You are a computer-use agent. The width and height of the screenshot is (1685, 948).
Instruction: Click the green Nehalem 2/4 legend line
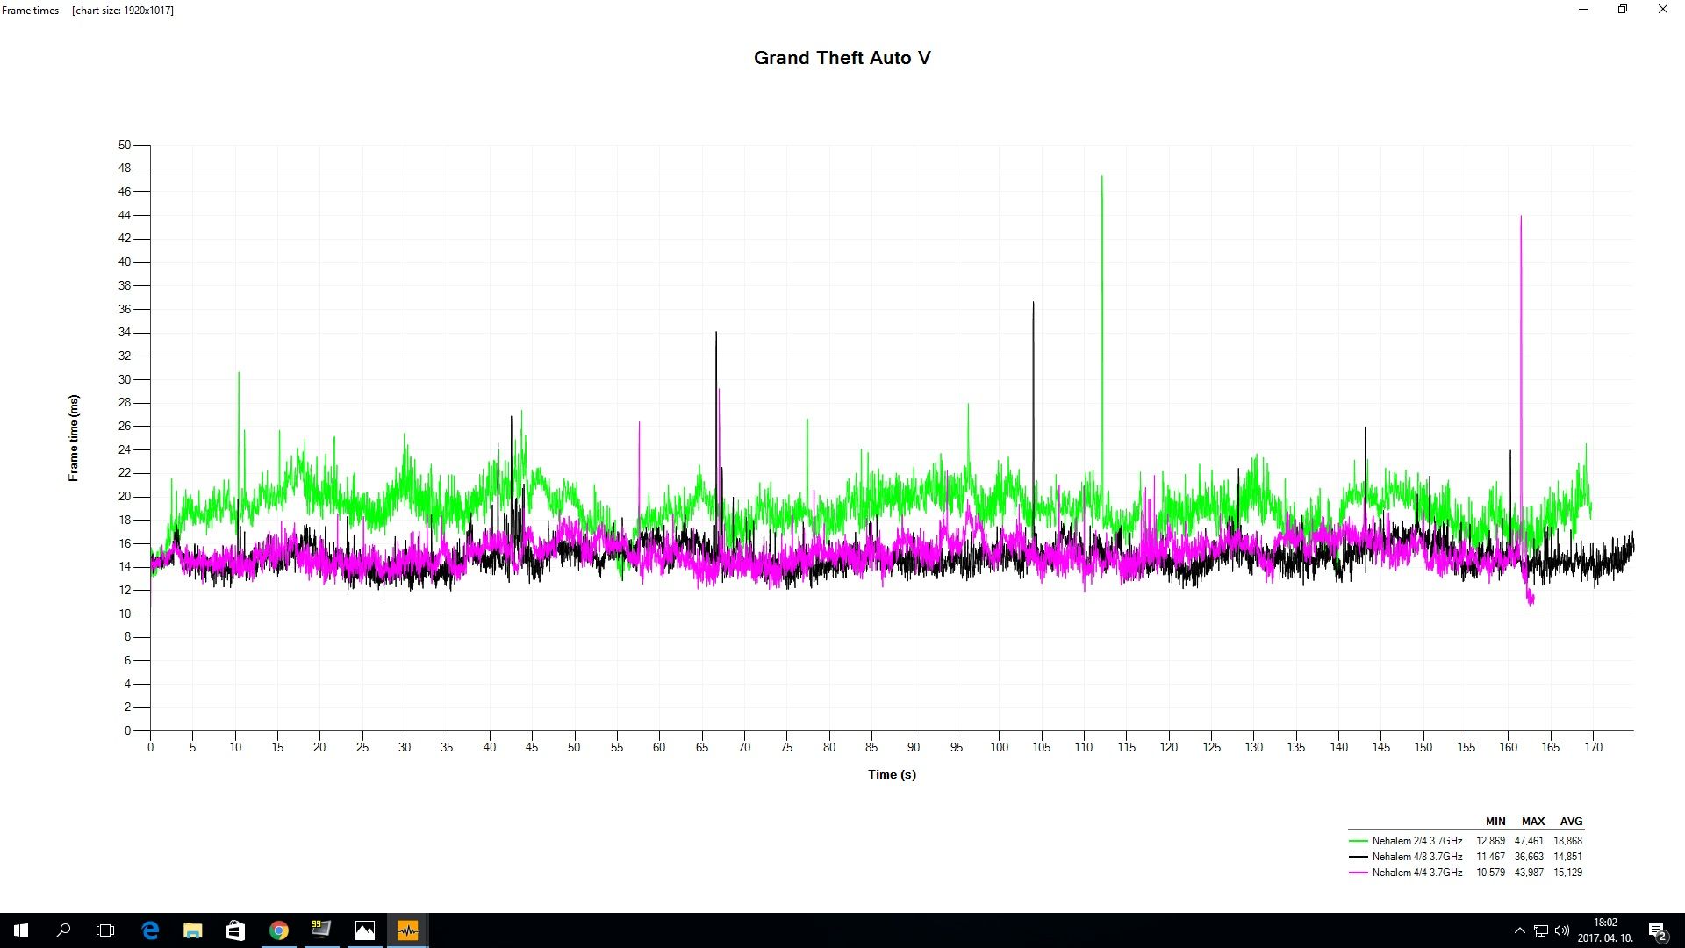coord(1358,841)
